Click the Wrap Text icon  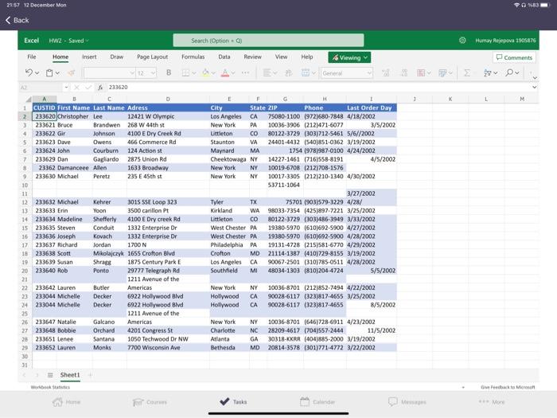[x=289, y=73]
